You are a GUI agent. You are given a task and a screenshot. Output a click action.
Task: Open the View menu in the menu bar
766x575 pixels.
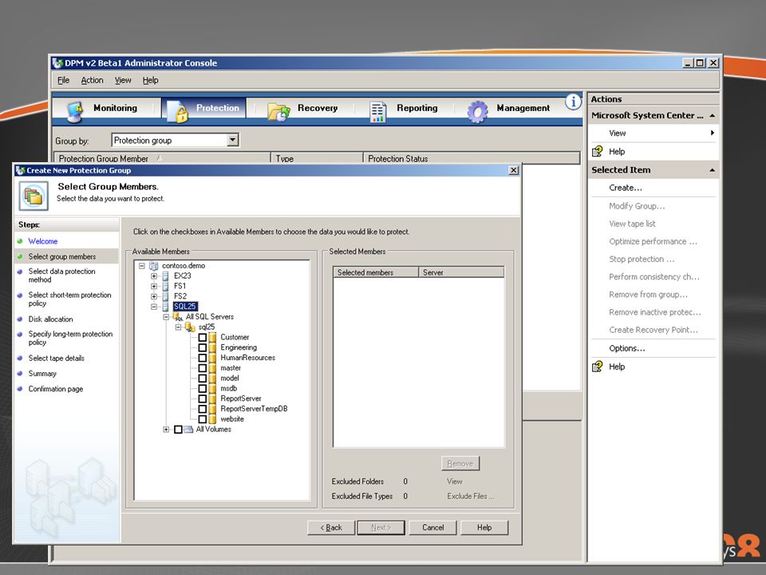click(x=123, y=80)
